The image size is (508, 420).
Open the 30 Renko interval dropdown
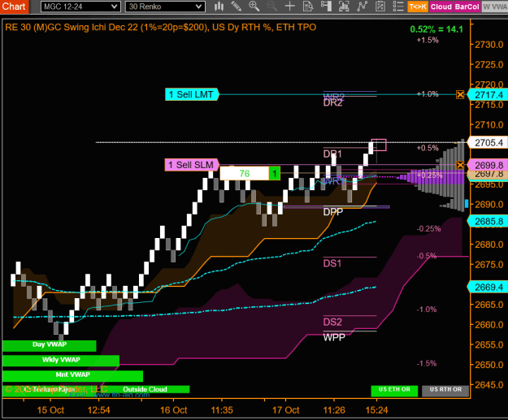(165, 6)
